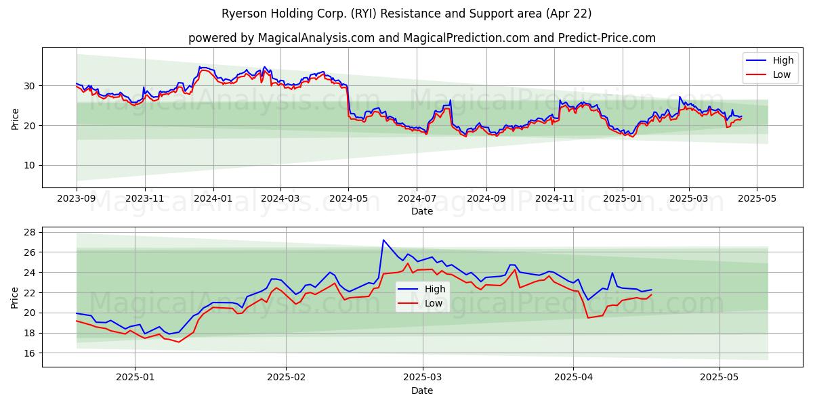Click the '2024-05' x-axis label on top chart
The height and width of the screenshot is (406, 813).
coord(348,199)
